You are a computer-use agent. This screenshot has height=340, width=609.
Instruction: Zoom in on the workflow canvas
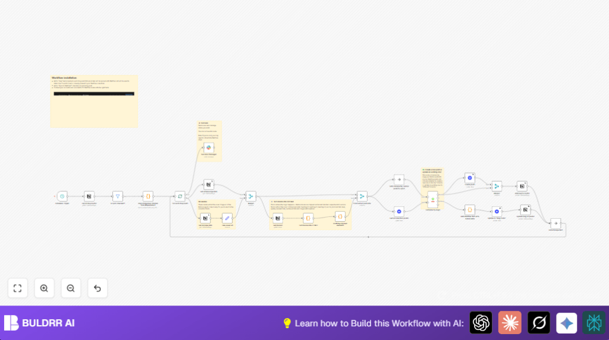click(x=44, y=288)
